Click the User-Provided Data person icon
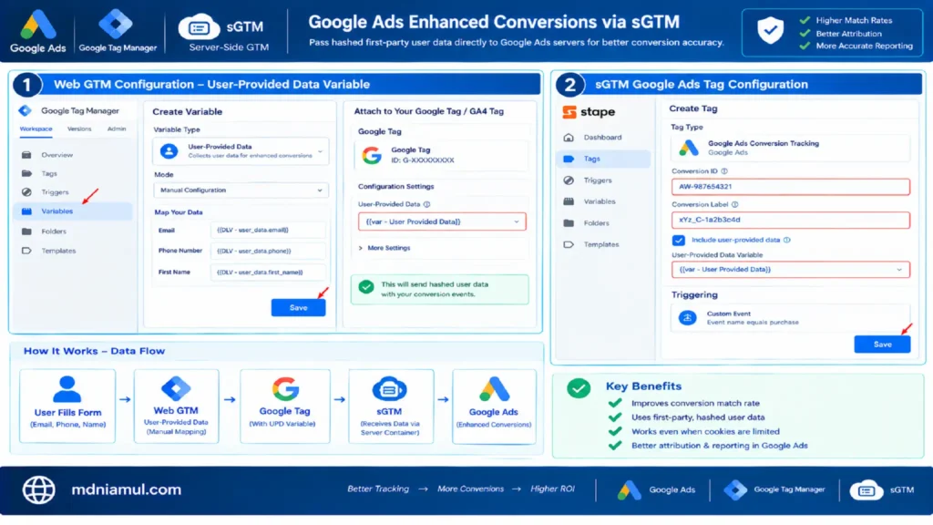The height and width of the screenshot is (525, 933). pyautogui.click(x=169, y=151)
